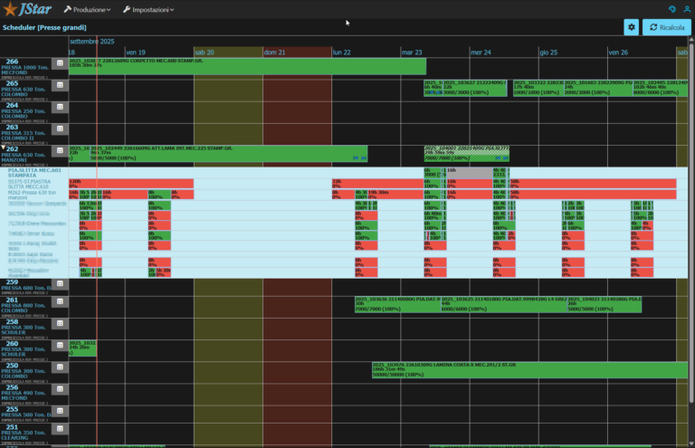Select the LAMINA CORTA job bar on press 250

pos(523,369)
